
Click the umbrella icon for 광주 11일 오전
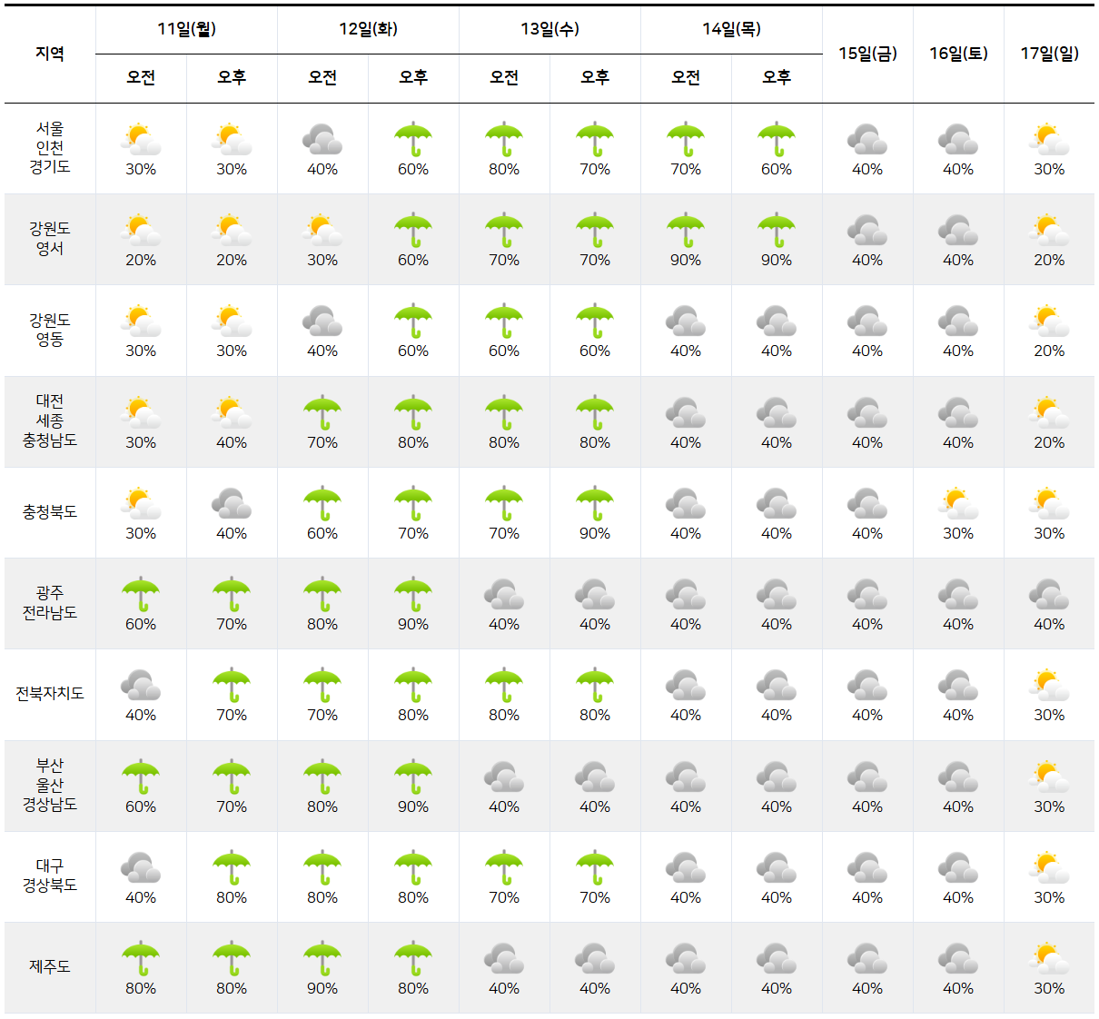tap(141, 595)
